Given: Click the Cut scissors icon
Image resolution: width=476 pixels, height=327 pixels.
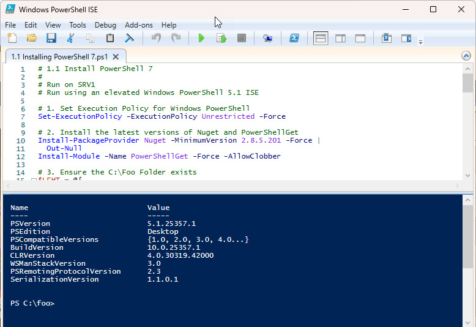Looking at the screenshot, I should pos(70,39).
